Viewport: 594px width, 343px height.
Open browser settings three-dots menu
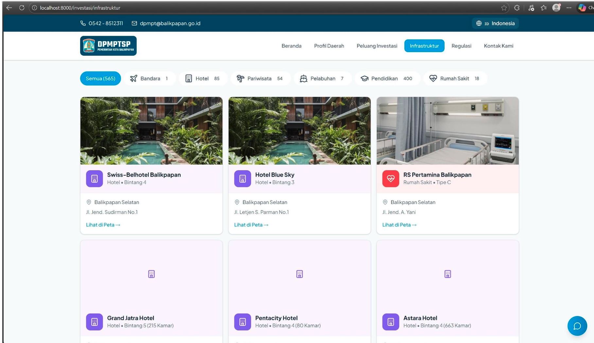[x=569, y=8]
